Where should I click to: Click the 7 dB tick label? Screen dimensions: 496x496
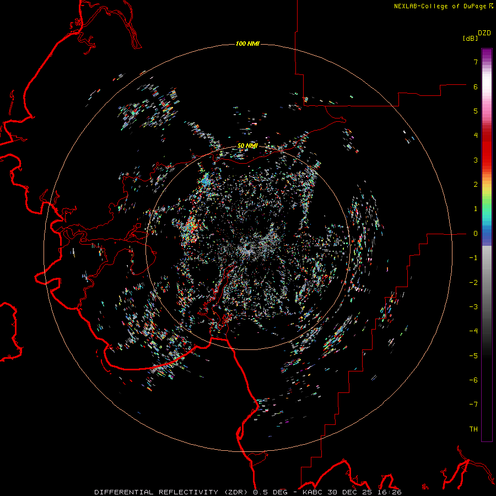coord(476,62)
